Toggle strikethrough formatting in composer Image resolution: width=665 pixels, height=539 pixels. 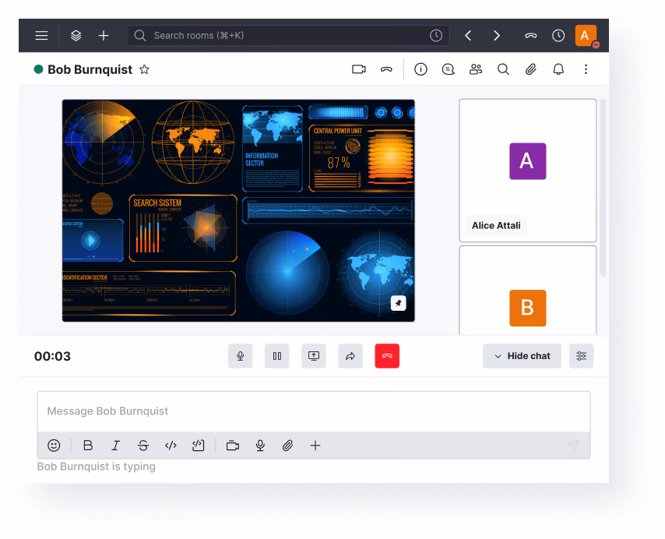point(143,446)
